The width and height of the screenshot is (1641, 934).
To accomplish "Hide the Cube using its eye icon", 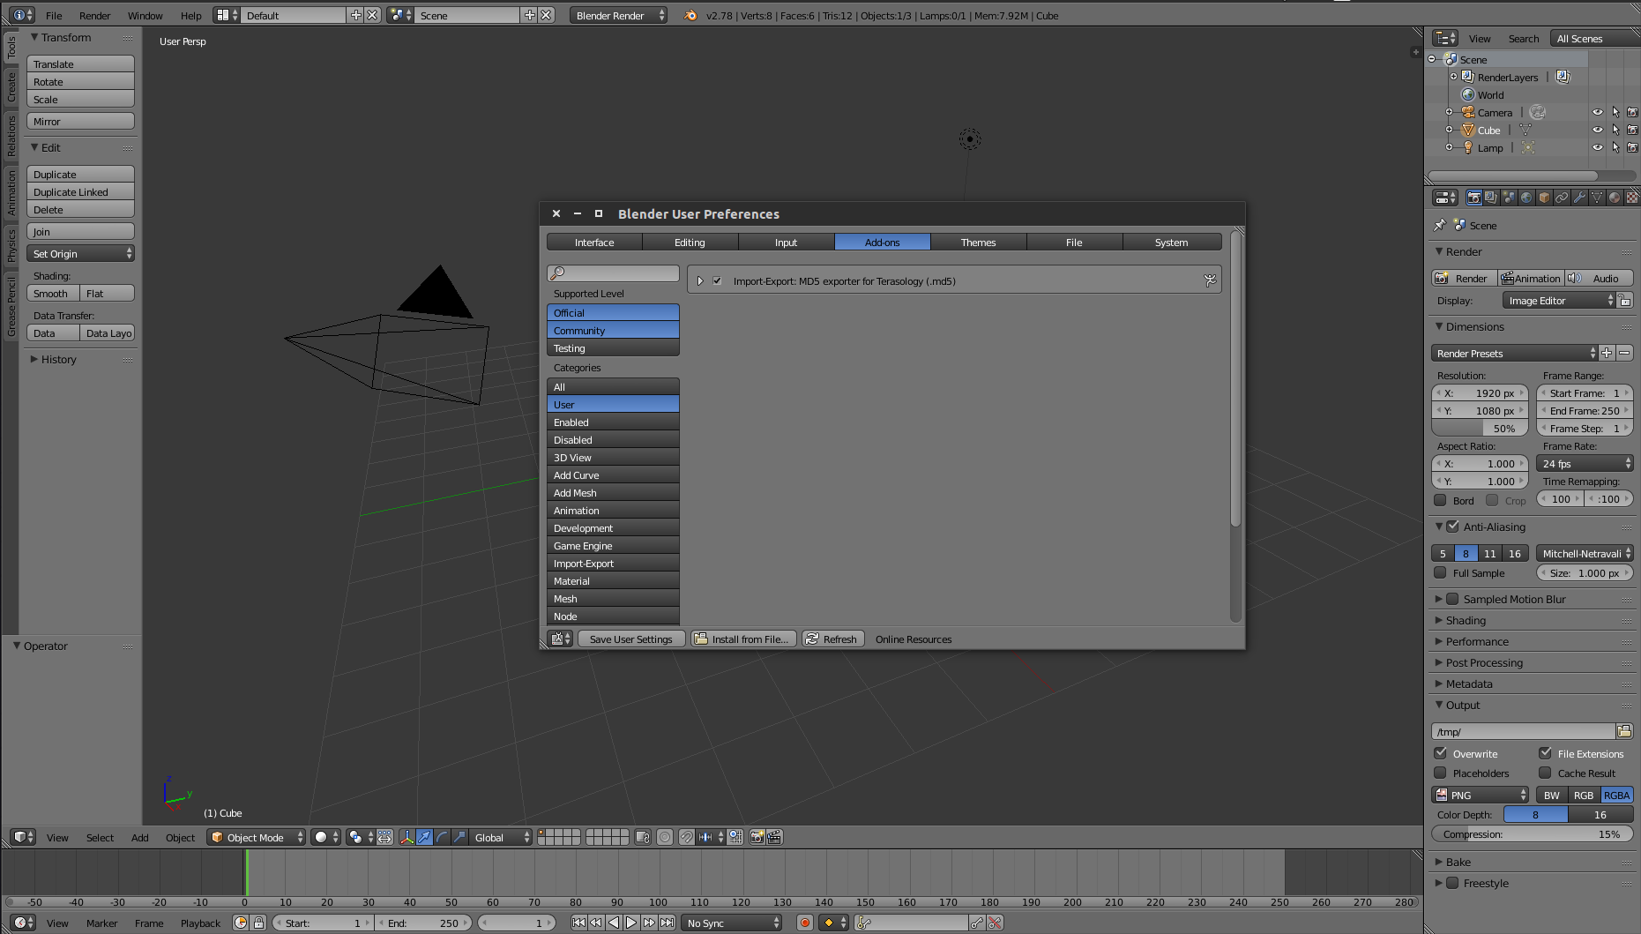I will 1597,131.
